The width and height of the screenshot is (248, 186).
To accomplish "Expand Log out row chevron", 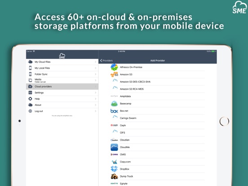I will click(96, 111).
